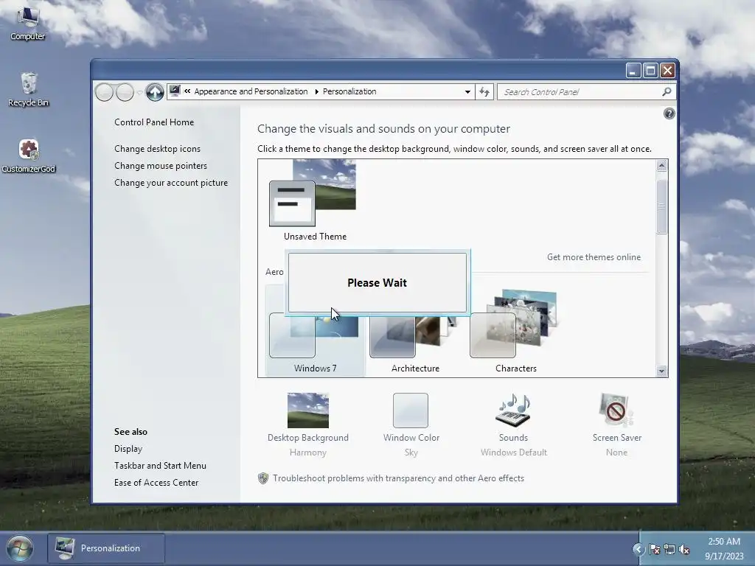Viewport: 755px width, 566px height.
Task: Open Change desktop icons link
Action: (158, 149)
